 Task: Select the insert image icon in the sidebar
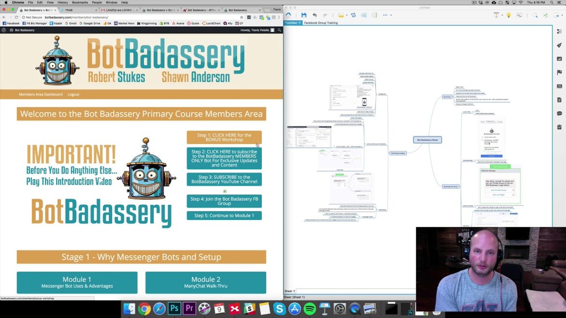pyautogui.click(x=559, y=59)
